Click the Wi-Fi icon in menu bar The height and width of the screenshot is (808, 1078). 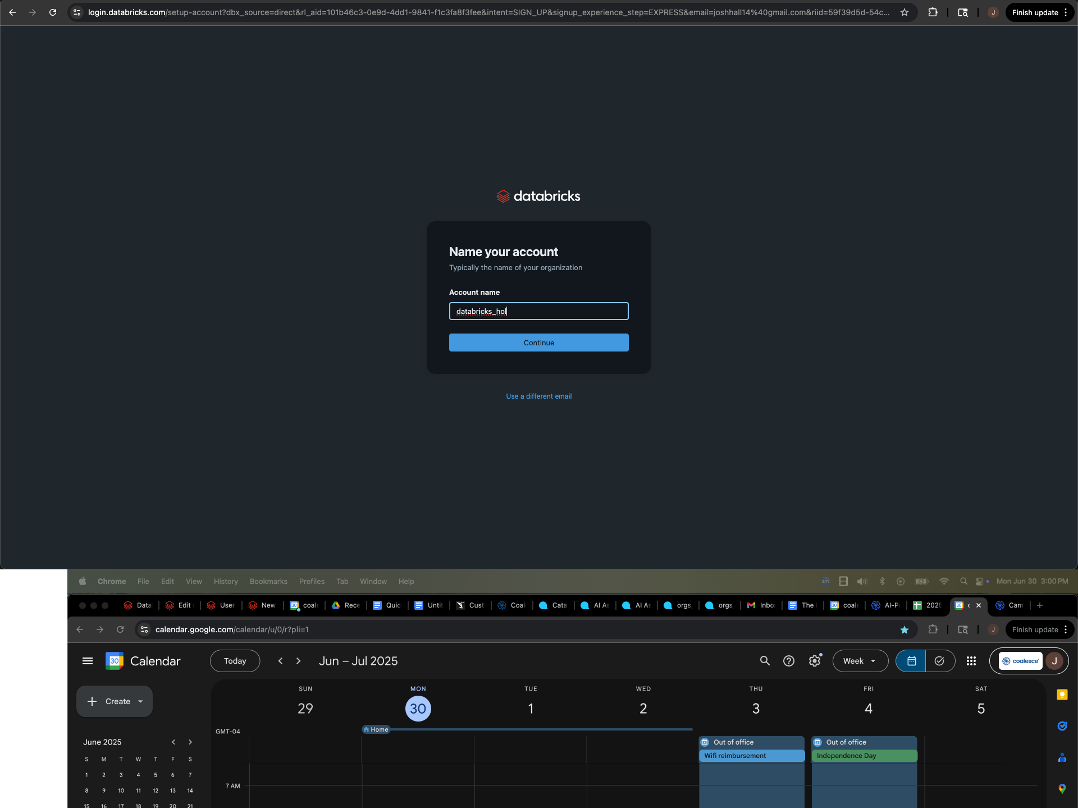[944, 581]
